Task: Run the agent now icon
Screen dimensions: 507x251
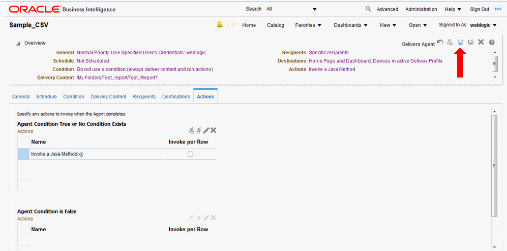Action: [450, 42]
